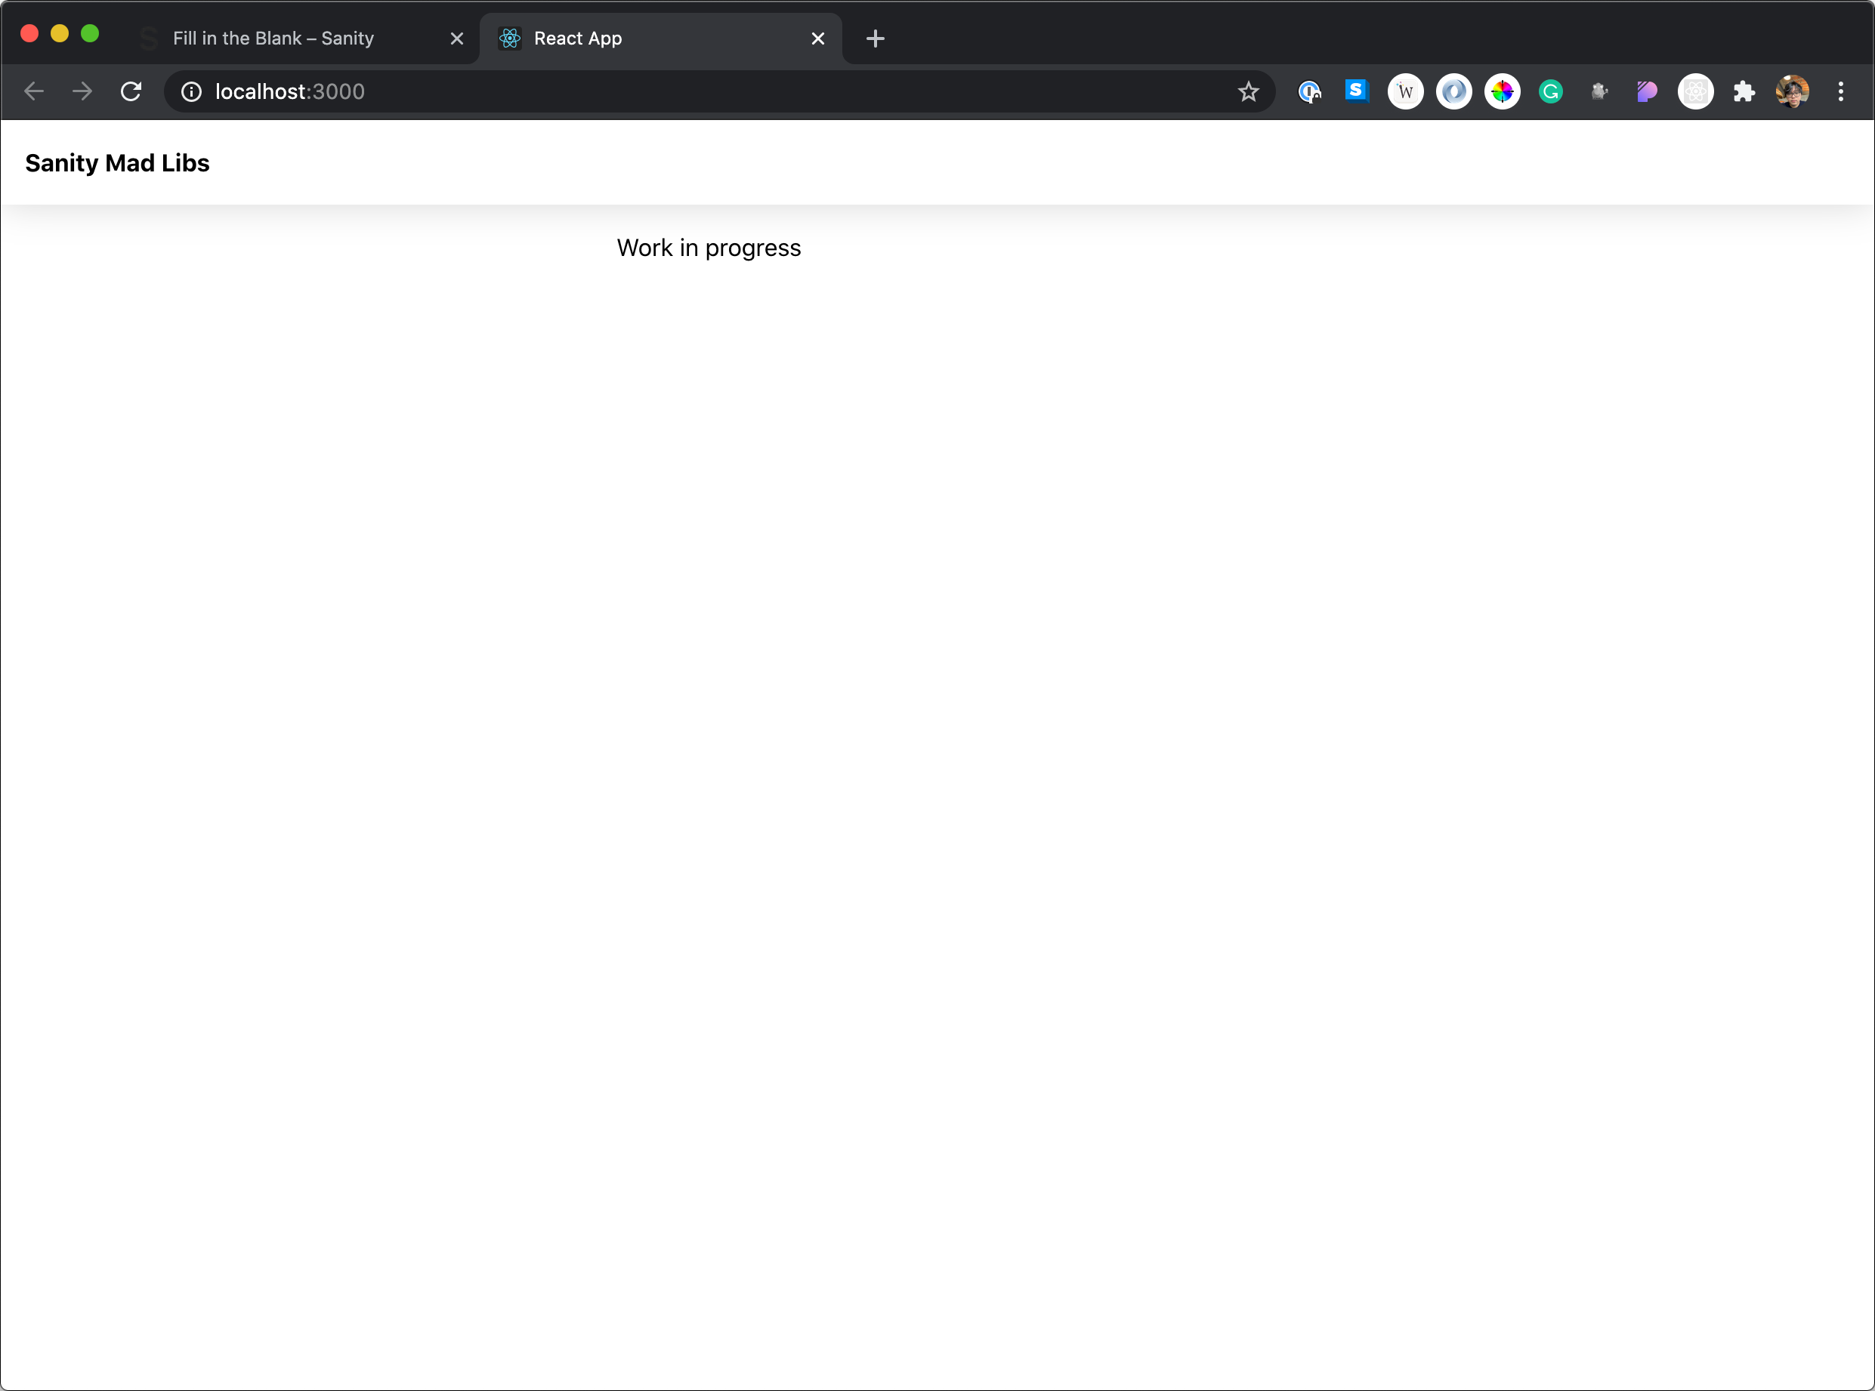Open the color wheel picker extension

click(1502, 92)
